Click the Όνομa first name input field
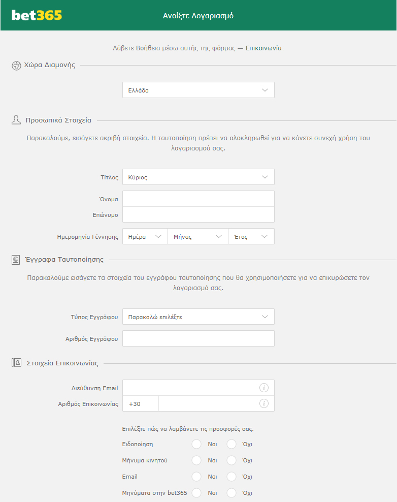This screenshot has width=397, height=502. click(x=198, y=199)
